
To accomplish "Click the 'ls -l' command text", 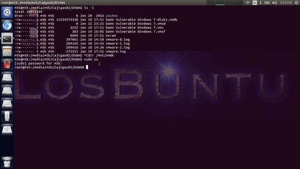I will pyautogui.click(x=89, y=8).
